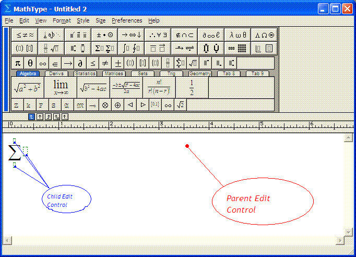This screenshot has width=356, height=257.
Task: Insert the sqrt(a²+b²) expression
Action: tap(28, 87)
